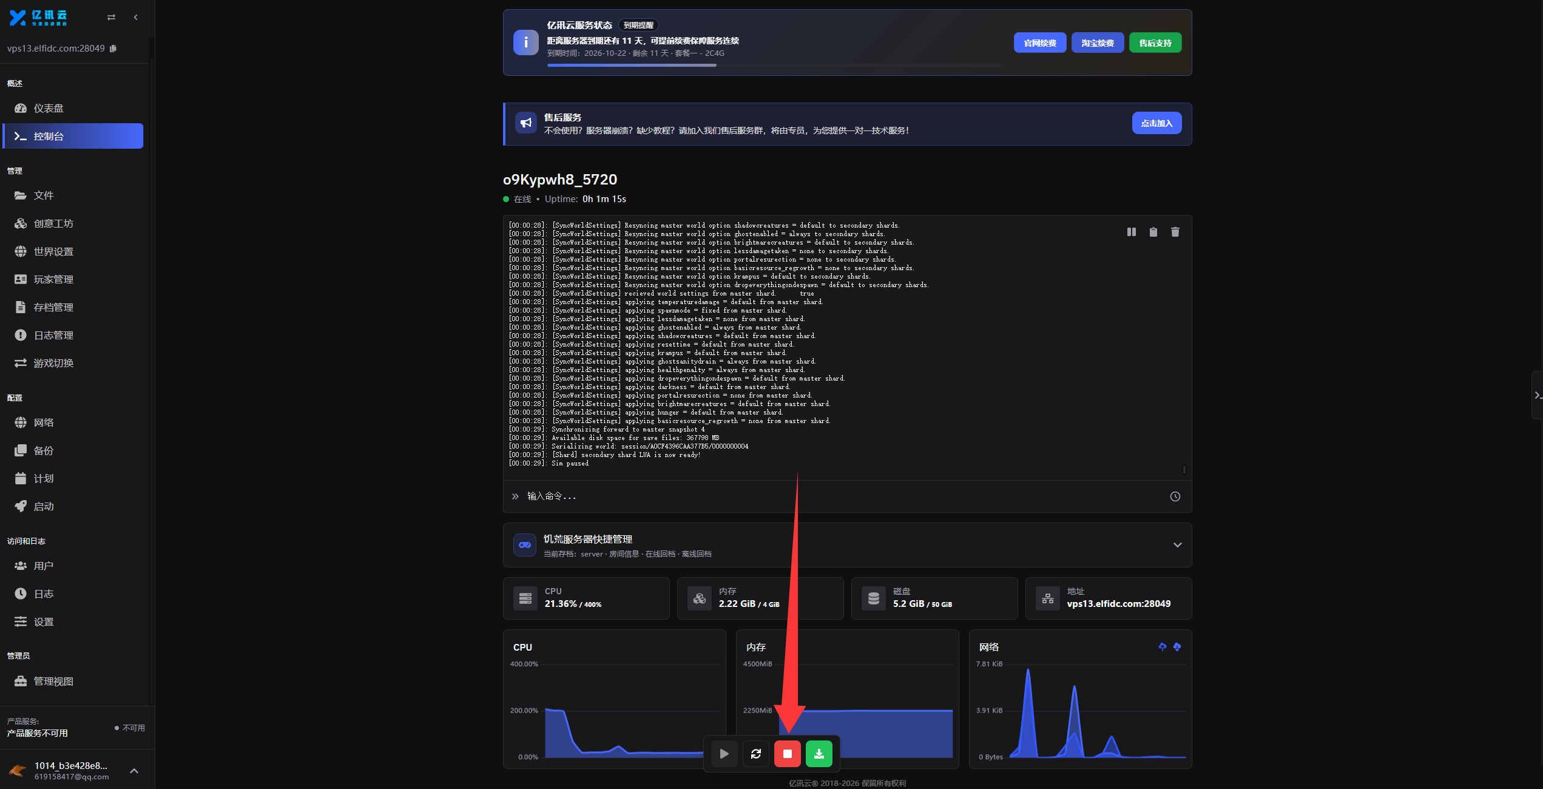
Task: Pause console output scrolling
Action: pyautogui.click(x=1132, y=232)
